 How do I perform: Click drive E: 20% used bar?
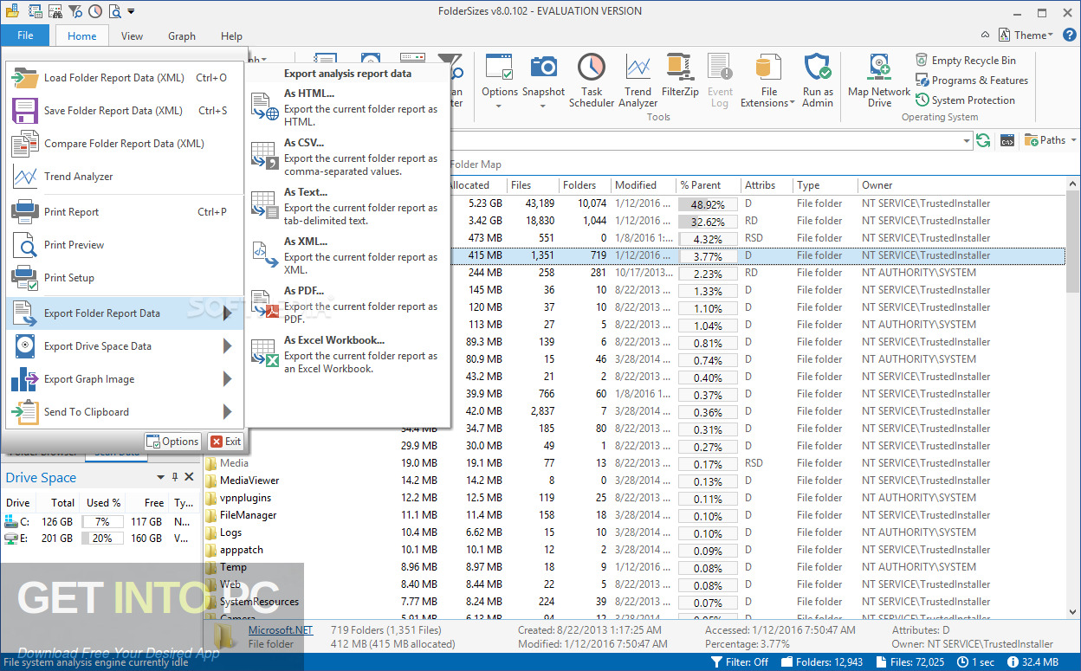(102, 539)
